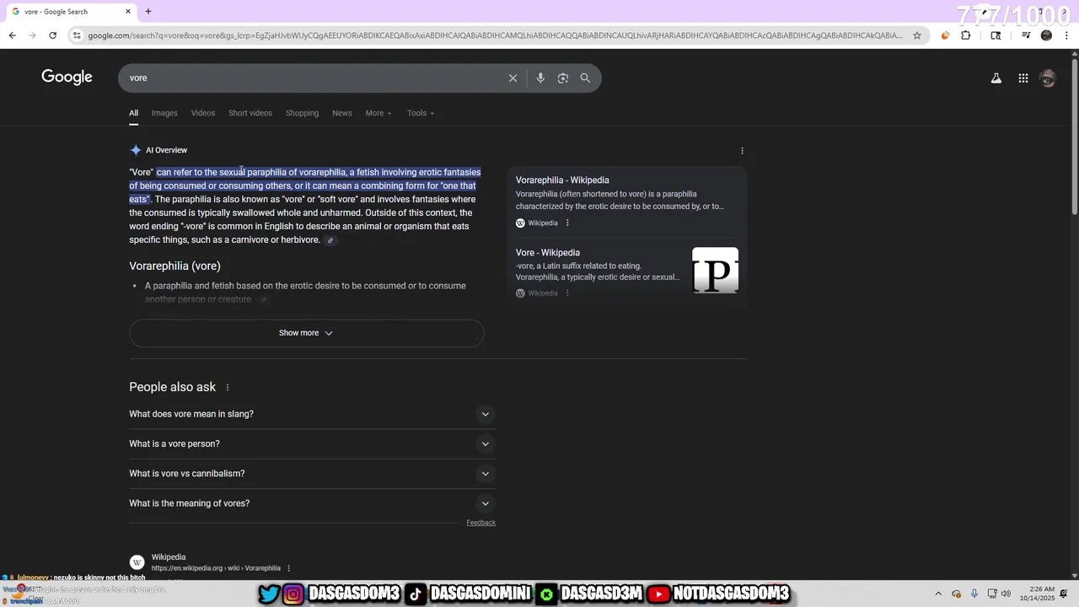The image size is (1079, 607).
Task: Open 'Vorarephilia - Wikipedia' source card
Action: (x=626, y=202)
